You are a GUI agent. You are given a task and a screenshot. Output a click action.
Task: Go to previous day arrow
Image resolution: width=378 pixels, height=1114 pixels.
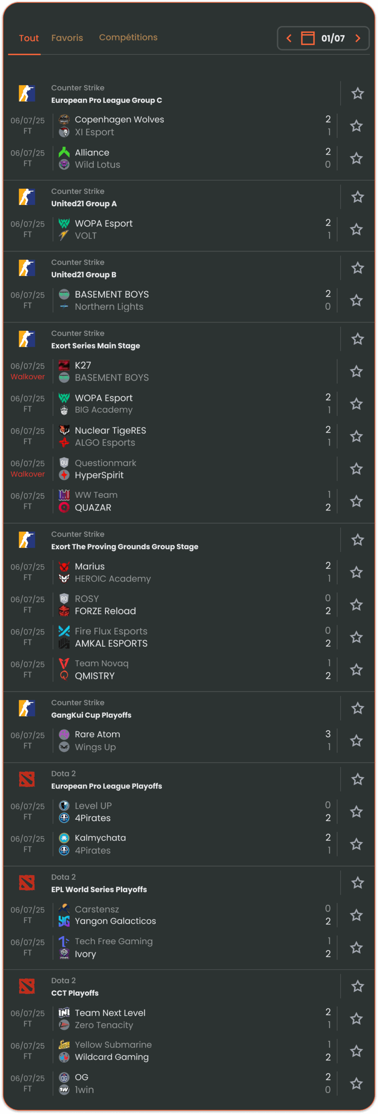(x=289, y=38)
